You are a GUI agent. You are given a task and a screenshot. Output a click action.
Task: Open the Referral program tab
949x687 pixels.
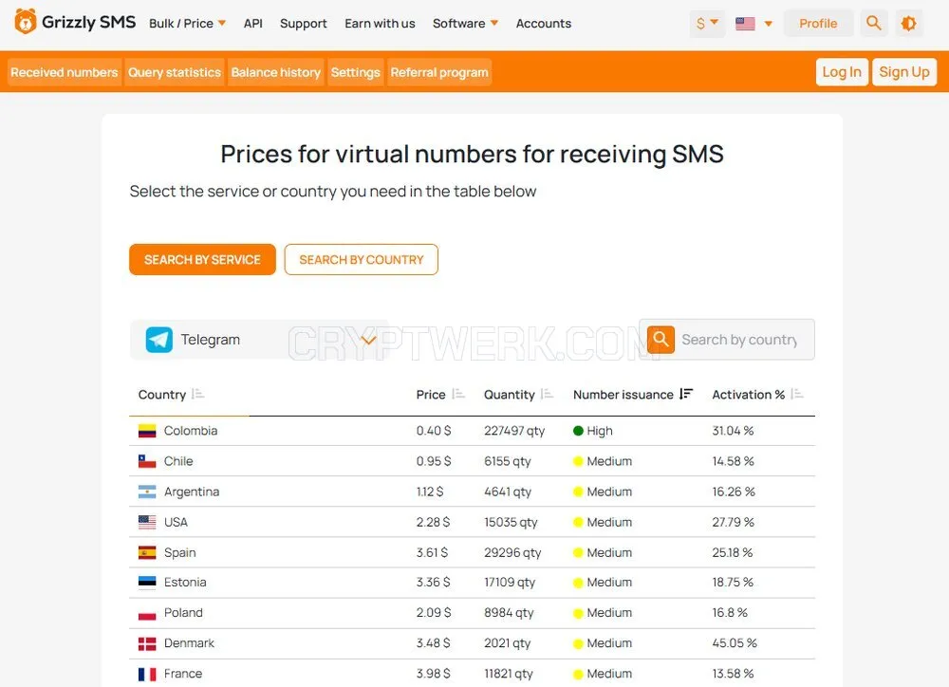[x=438, y=72]
